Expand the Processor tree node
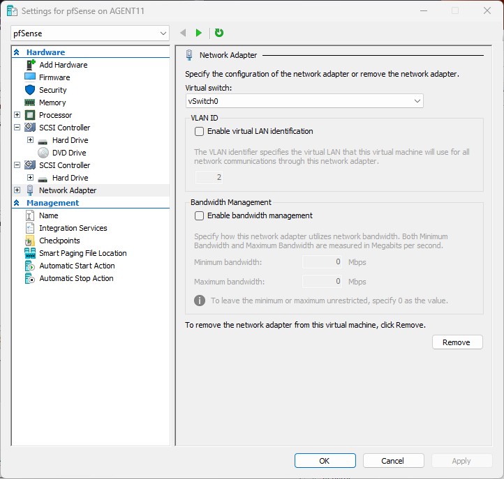Viewport: 504px width, 479px height. (17, 114)
